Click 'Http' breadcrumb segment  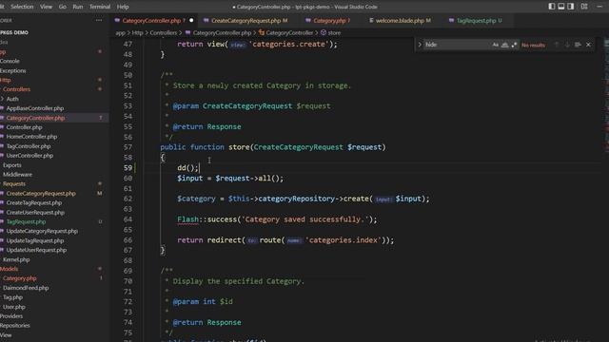click(137, 33)
